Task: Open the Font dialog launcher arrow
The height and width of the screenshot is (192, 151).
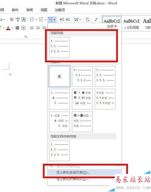Action: 26,37
